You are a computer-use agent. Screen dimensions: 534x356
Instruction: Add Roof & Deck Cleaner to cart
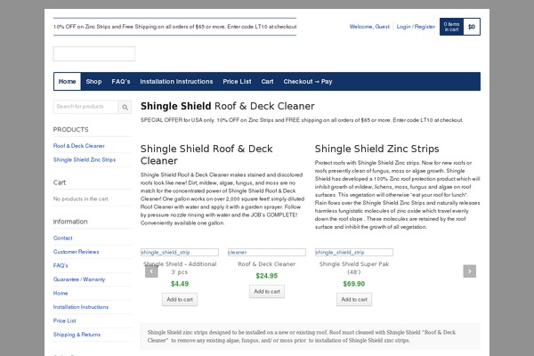[267, 292]
